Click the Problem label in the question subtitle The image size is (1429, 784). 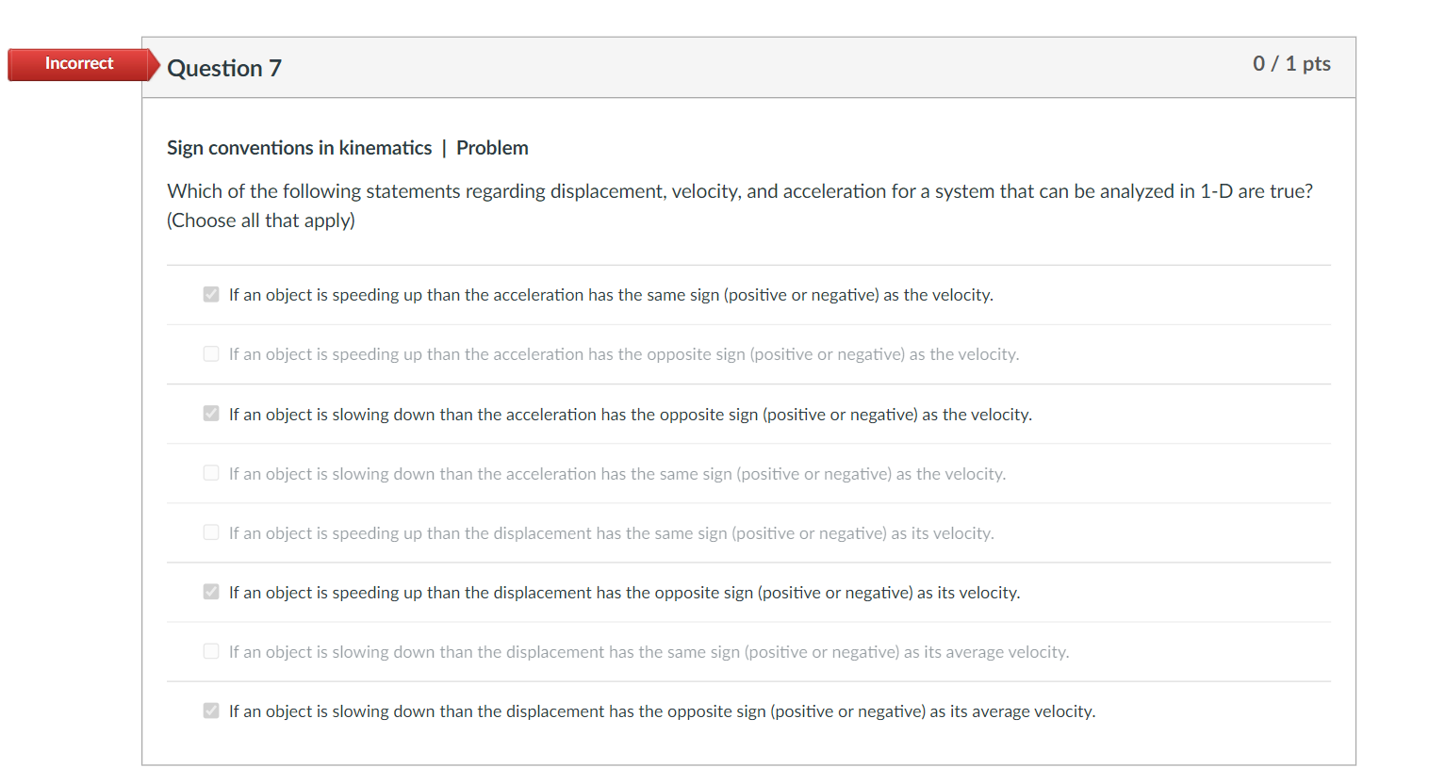point(492,148)
